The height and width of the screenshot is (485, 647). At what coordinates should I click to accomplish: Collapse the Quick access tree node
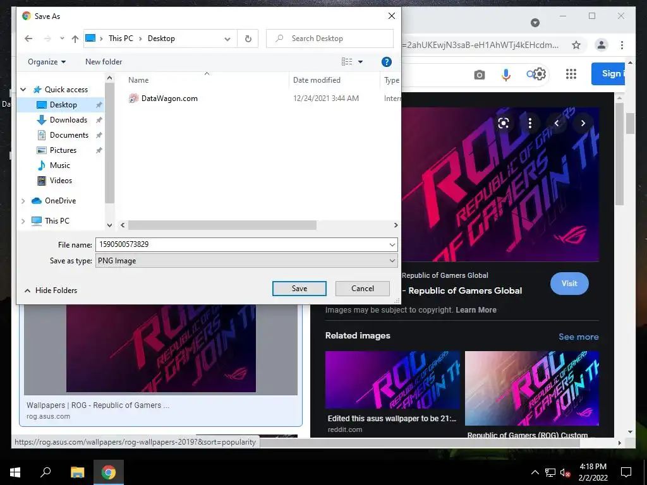23,90
